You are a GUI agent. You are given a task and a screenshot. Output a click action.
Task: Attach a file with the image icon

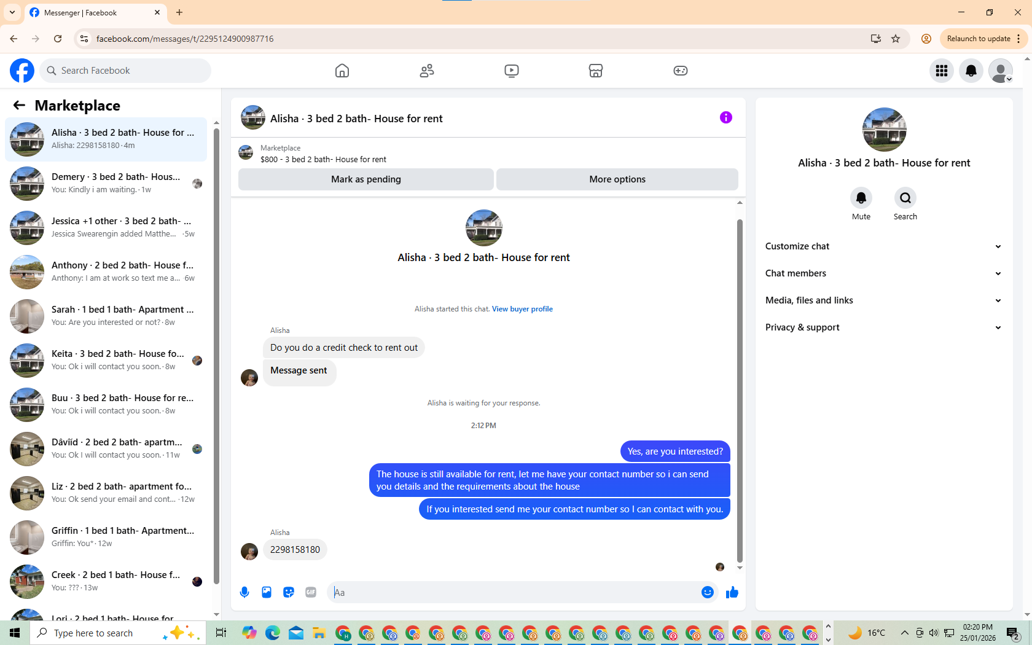tap(267, 592)
